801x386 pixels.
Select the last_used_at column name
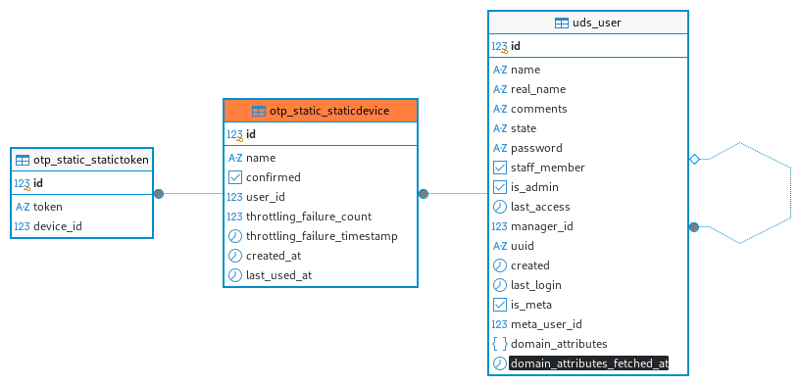tap(278, 275)
